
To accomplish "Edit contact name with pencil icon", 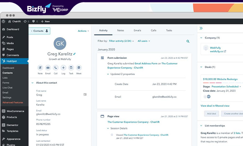I will pos(75,54).
